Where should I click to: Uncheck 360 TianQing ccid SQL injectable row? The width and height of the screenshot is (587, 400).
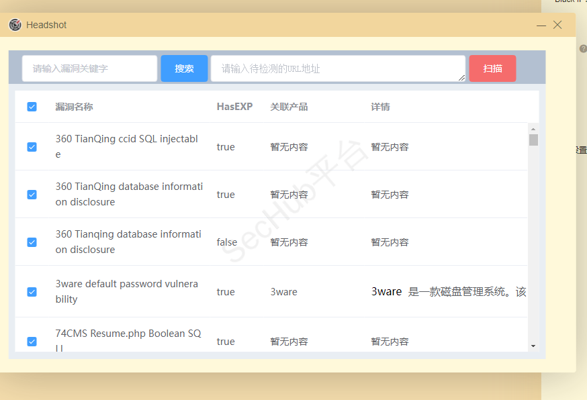tap(32, 147)
